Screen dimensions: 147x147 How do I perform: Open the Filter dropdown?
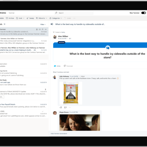(x=43, y=24)
